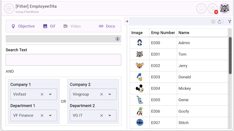Clear the VG IT Department 2 selection
The height and width of the screenshot is (131, 234).
click(x=101, y=115)
